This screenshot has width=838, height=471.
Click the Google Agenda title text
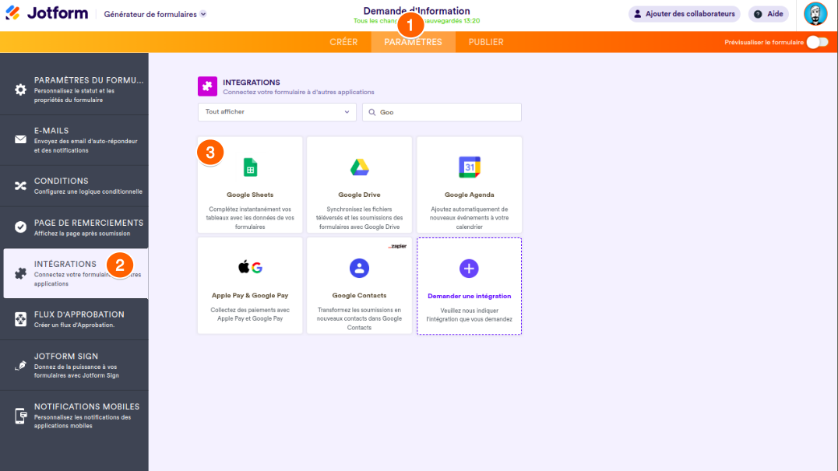470,195
